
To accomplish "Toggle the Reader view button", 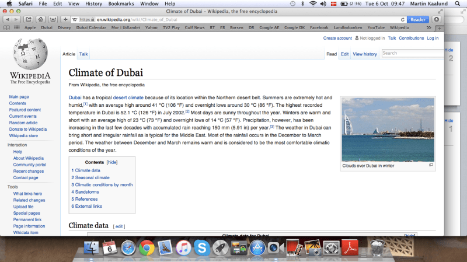I will (417, 19).
